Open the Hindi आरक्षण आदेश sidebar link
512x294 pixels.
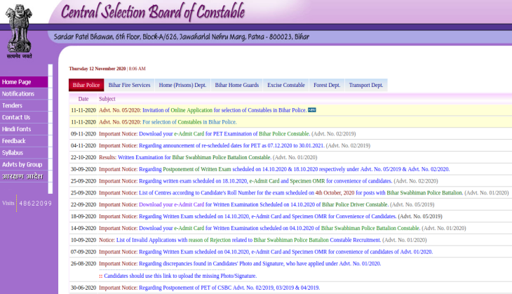click(24, 176)
